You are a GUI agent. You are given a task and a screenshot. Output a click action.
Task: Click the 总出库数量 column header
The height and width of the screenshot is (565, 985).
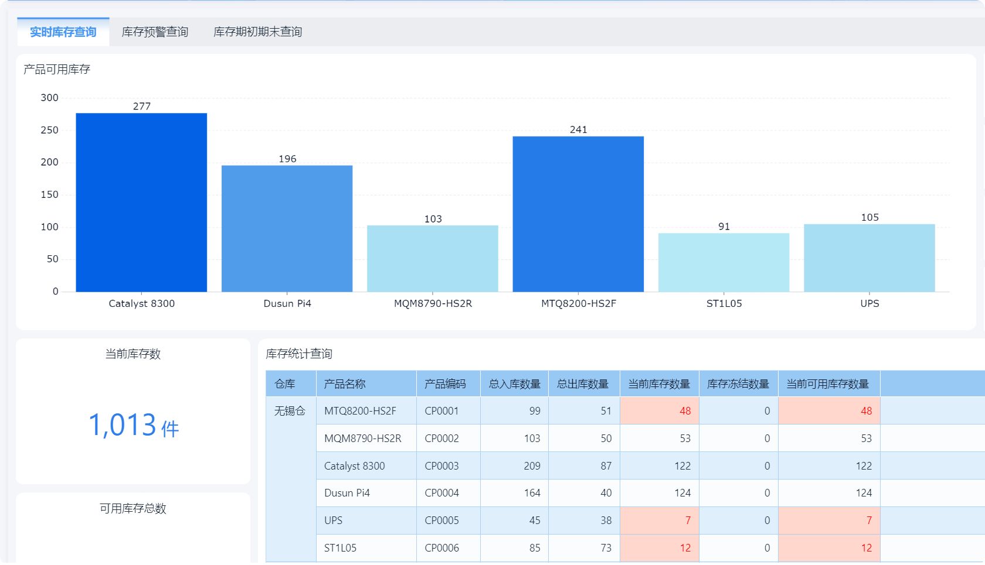pyautogui.click(x=584, y=384)
